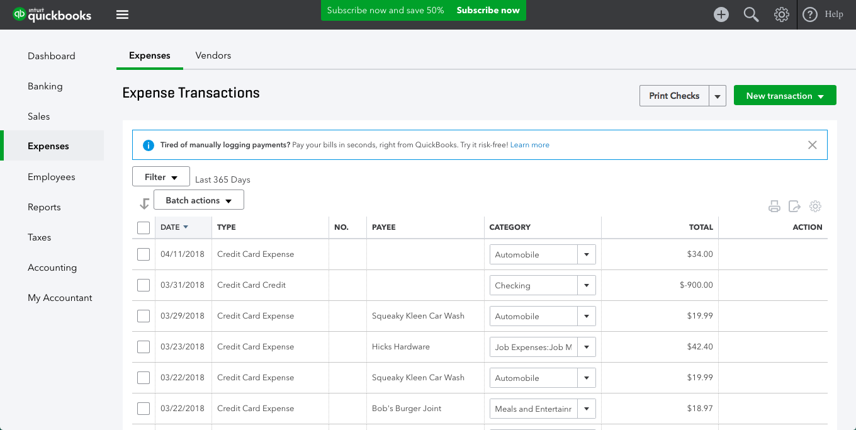
Task: Click the search magnifier icon
Action: point(751,14)
